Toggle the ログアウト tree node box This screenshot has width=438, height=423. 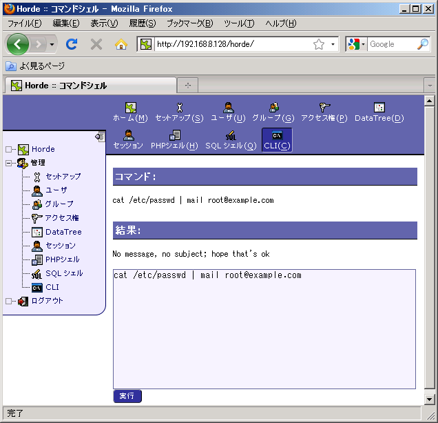(x=9, y=302)
